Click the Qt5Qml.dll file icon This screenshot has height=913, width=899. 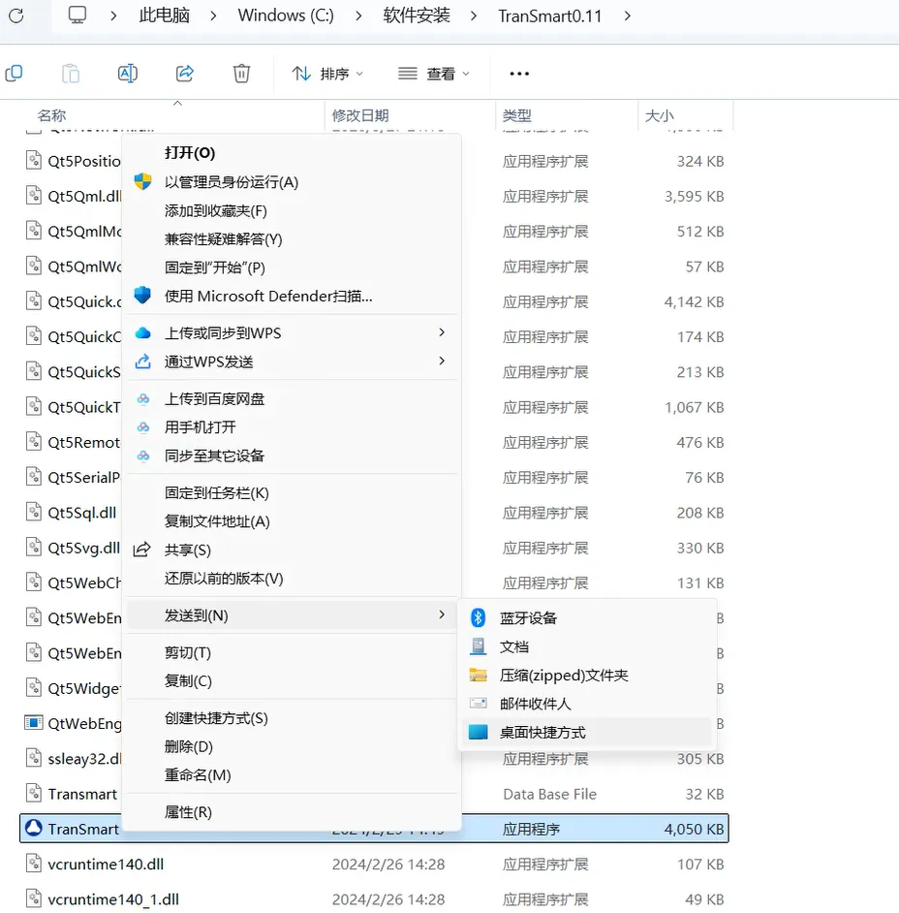[34, 196]
